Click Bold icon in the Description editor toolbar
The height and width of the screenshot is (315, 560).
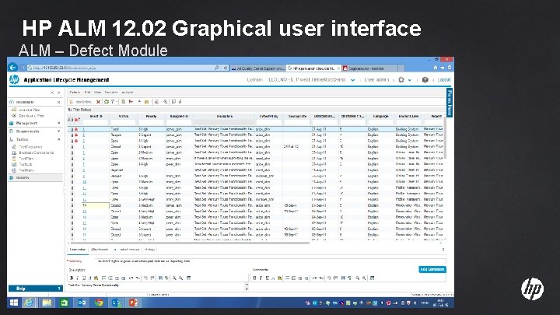[72, 278]
